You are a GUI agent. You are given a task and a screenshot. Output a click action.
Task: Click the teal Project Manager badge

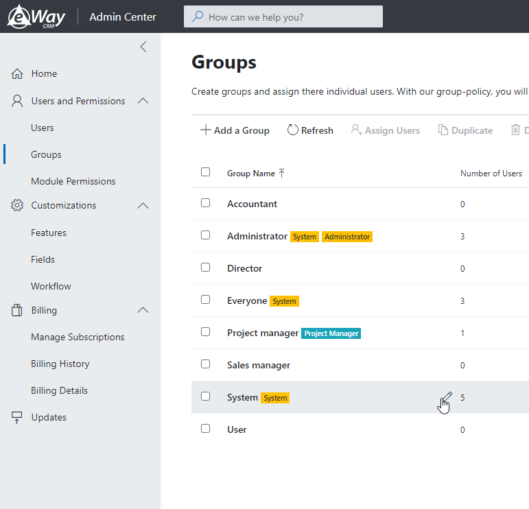pyautogui.click(x=331, y=333)
